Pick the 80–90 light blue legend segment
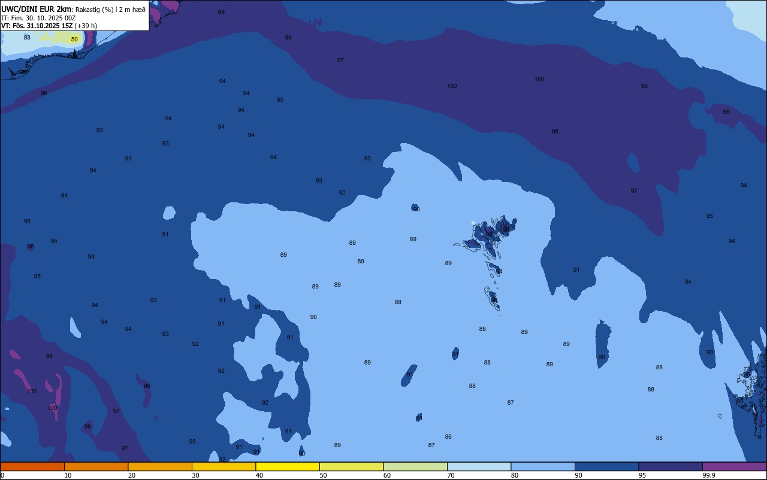 (x=543, y=466)
